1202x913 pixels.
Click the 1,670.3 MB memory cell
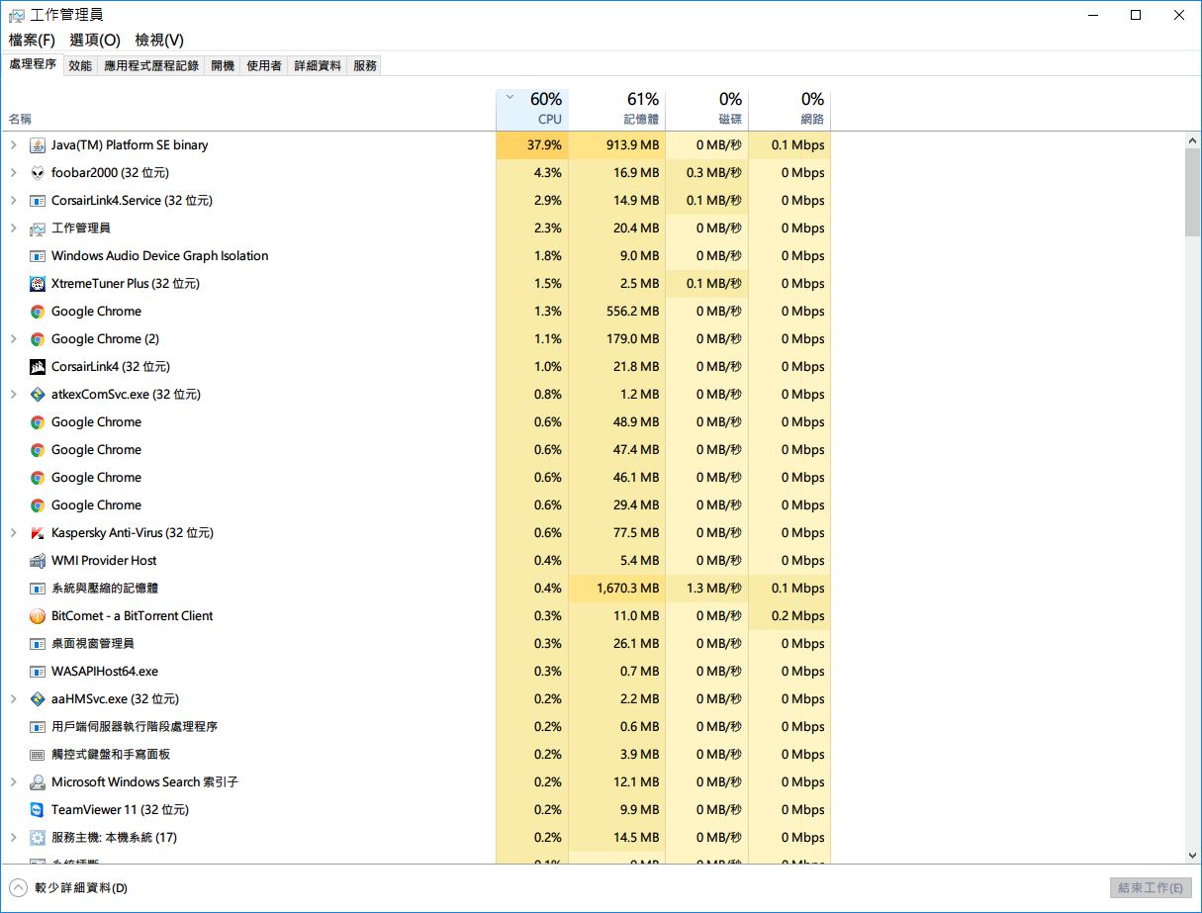pyautogui.click(x=617, y=589)
